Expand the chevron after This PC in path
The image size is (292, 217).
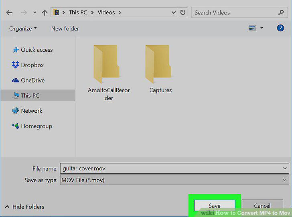click(x=92, y=12)
